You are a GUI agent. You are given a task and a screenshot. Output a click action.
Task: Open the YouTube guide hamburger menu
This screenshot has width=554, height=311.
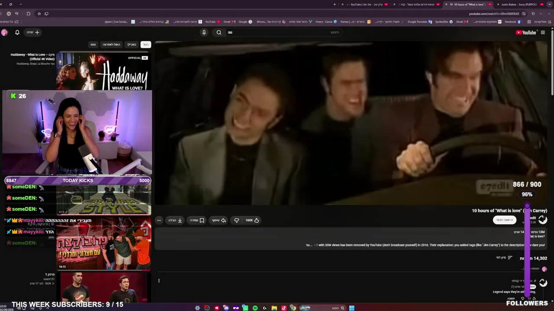click(543, 32)
